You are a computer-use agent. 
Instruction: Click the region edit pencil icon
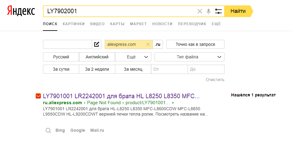[x=97, y=44]
